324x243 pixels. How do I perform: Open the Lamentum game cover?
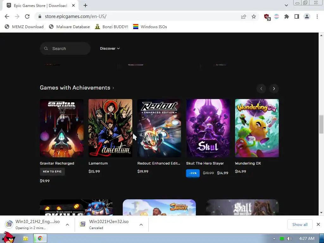(110, 128)
